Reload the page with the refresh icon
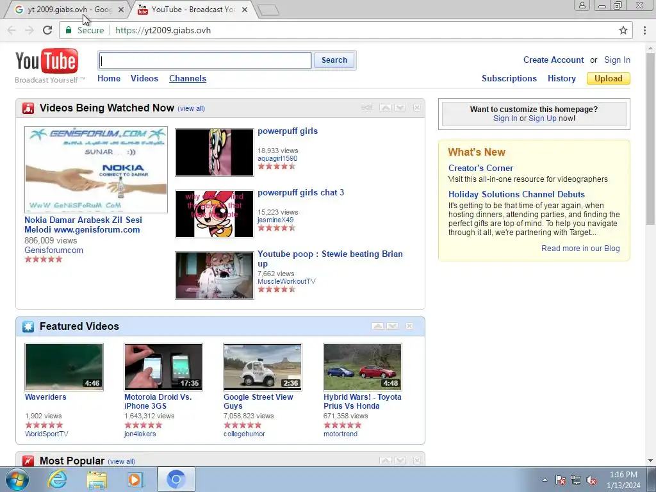Screen dimensions: 656x492 47,30
